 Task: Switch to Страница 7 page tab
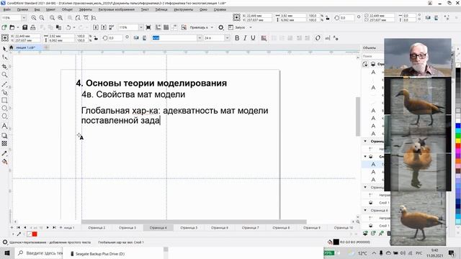point(250,227)
